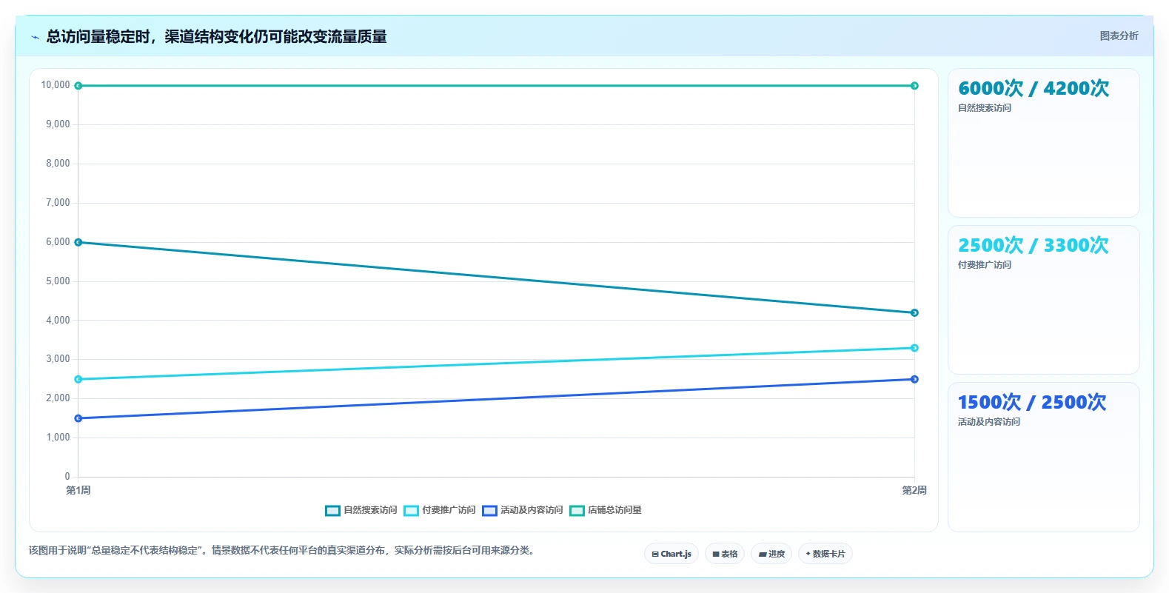The height and width of the screenshot is (593, 1169).
Task: Click the 6,000 y-axis label
Action: click(58, 242)
